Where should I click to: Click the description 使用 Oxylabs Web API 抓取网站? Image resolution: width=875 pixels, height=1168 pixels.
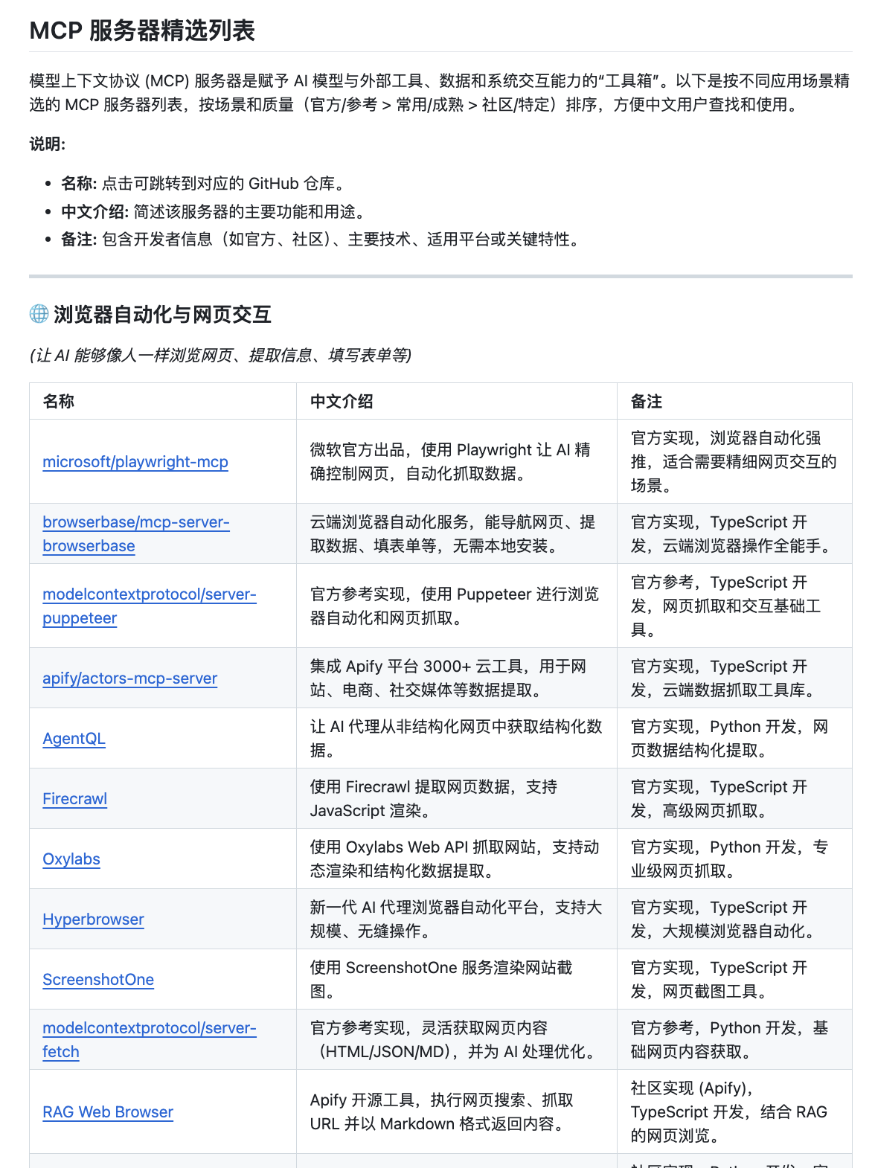coord(455,859)
